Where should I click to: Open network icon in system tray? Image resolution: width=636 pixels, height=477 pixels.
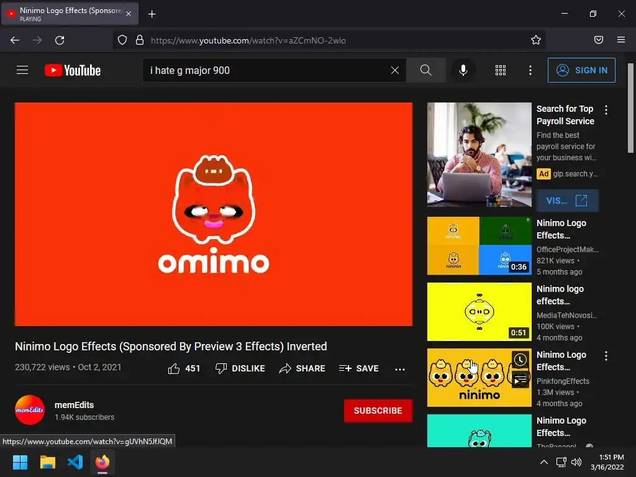pyautogui.click(x=561, y=462)
